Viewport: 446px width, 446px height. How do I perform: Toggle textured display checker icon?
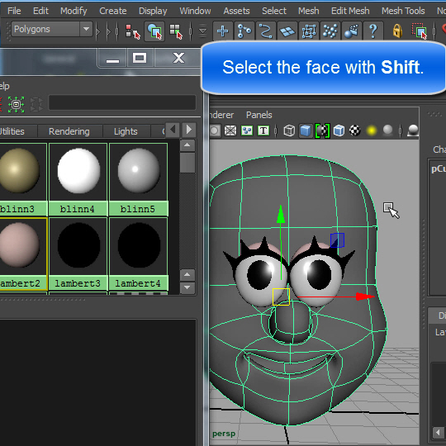pos(355,130)
